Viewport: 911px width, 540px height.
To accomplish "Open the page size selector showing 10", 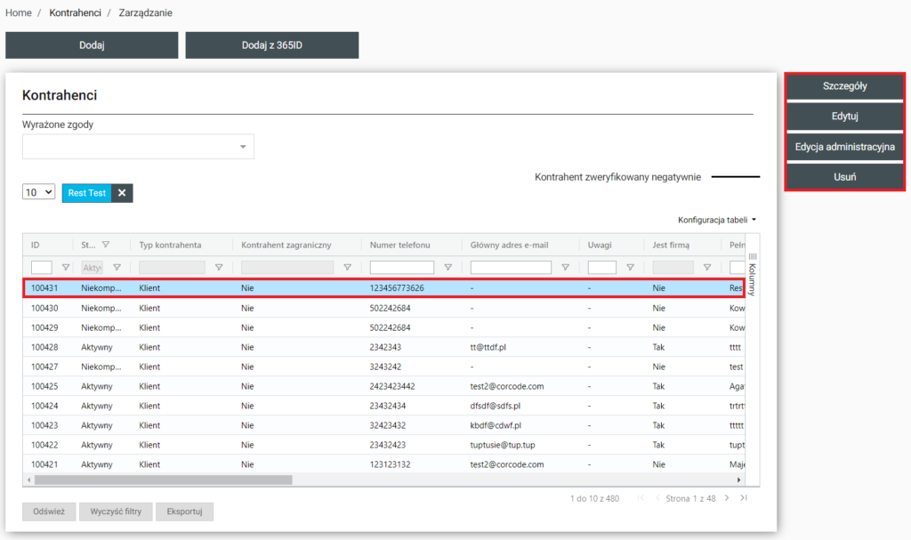I will click(x=38, y=192).
